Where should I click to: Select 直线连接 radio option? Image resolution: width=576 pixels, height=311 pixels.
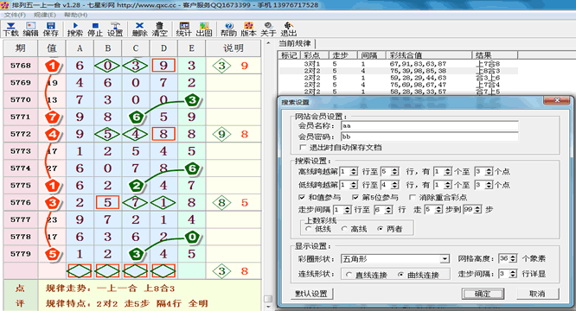point(349,275)
